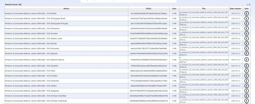Select release date in the Thai row

pyautogui.click(x=236, y=71)
